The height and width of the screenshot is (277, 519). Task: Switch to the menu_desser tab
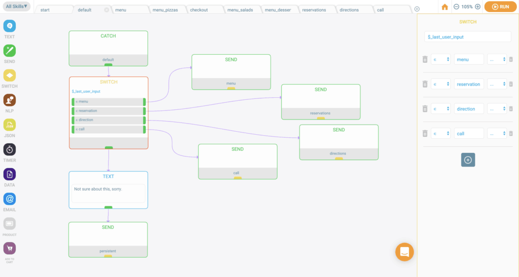tap(279, 10)
